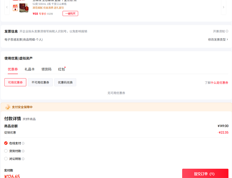
Task: Select 对公转账 payment option
Action: [6, 159]
